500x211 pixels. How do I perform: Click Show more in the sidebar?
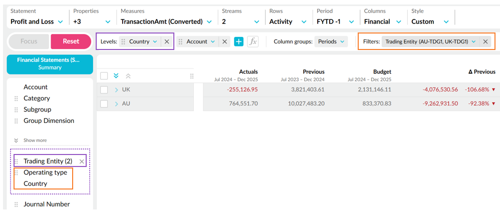(35, 140)
